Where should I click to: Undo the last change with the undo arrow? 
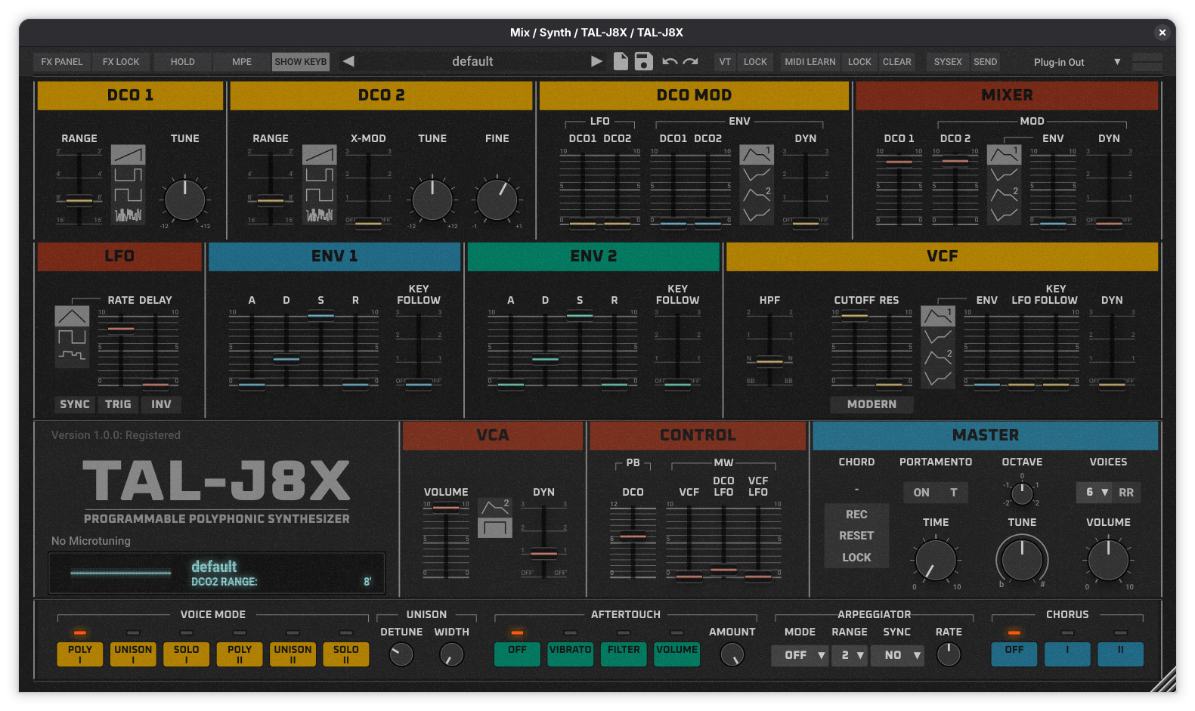(670, 62)
